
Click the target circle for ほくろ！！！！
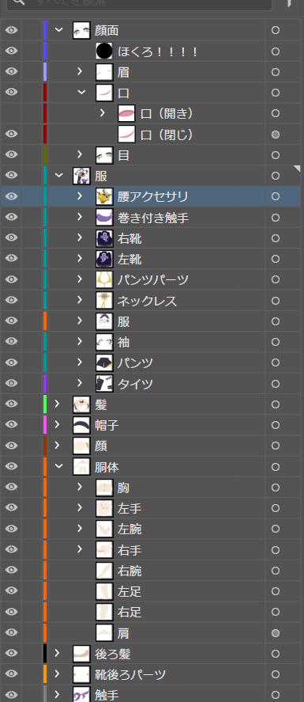(x=276, y=51)
